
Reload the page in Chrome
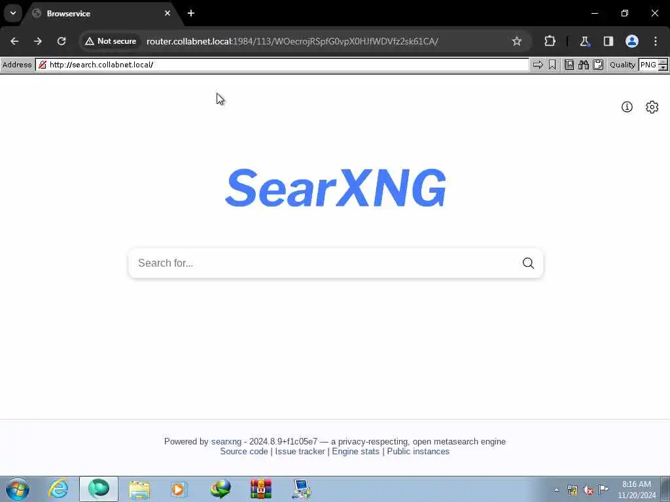62,41
